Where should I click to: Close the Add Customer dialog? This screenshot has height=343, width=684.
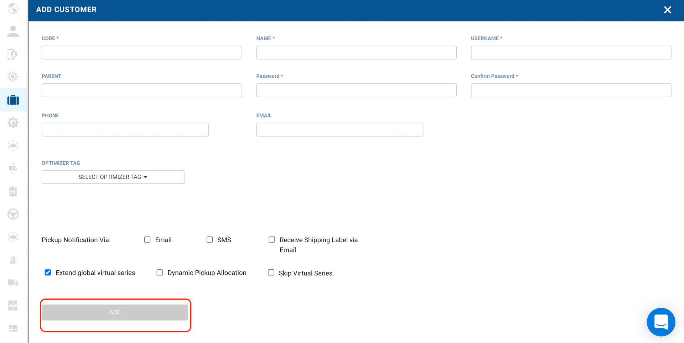point(667,10)
